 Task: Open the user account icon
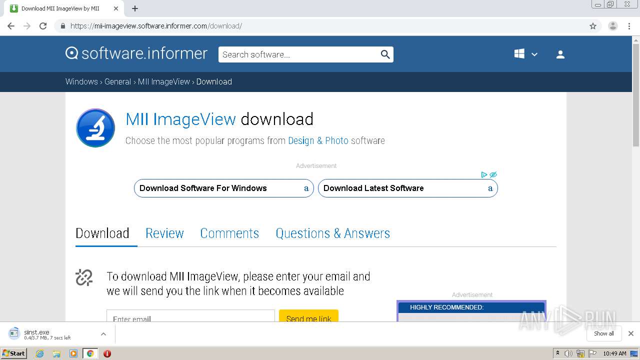coord(560,54)
